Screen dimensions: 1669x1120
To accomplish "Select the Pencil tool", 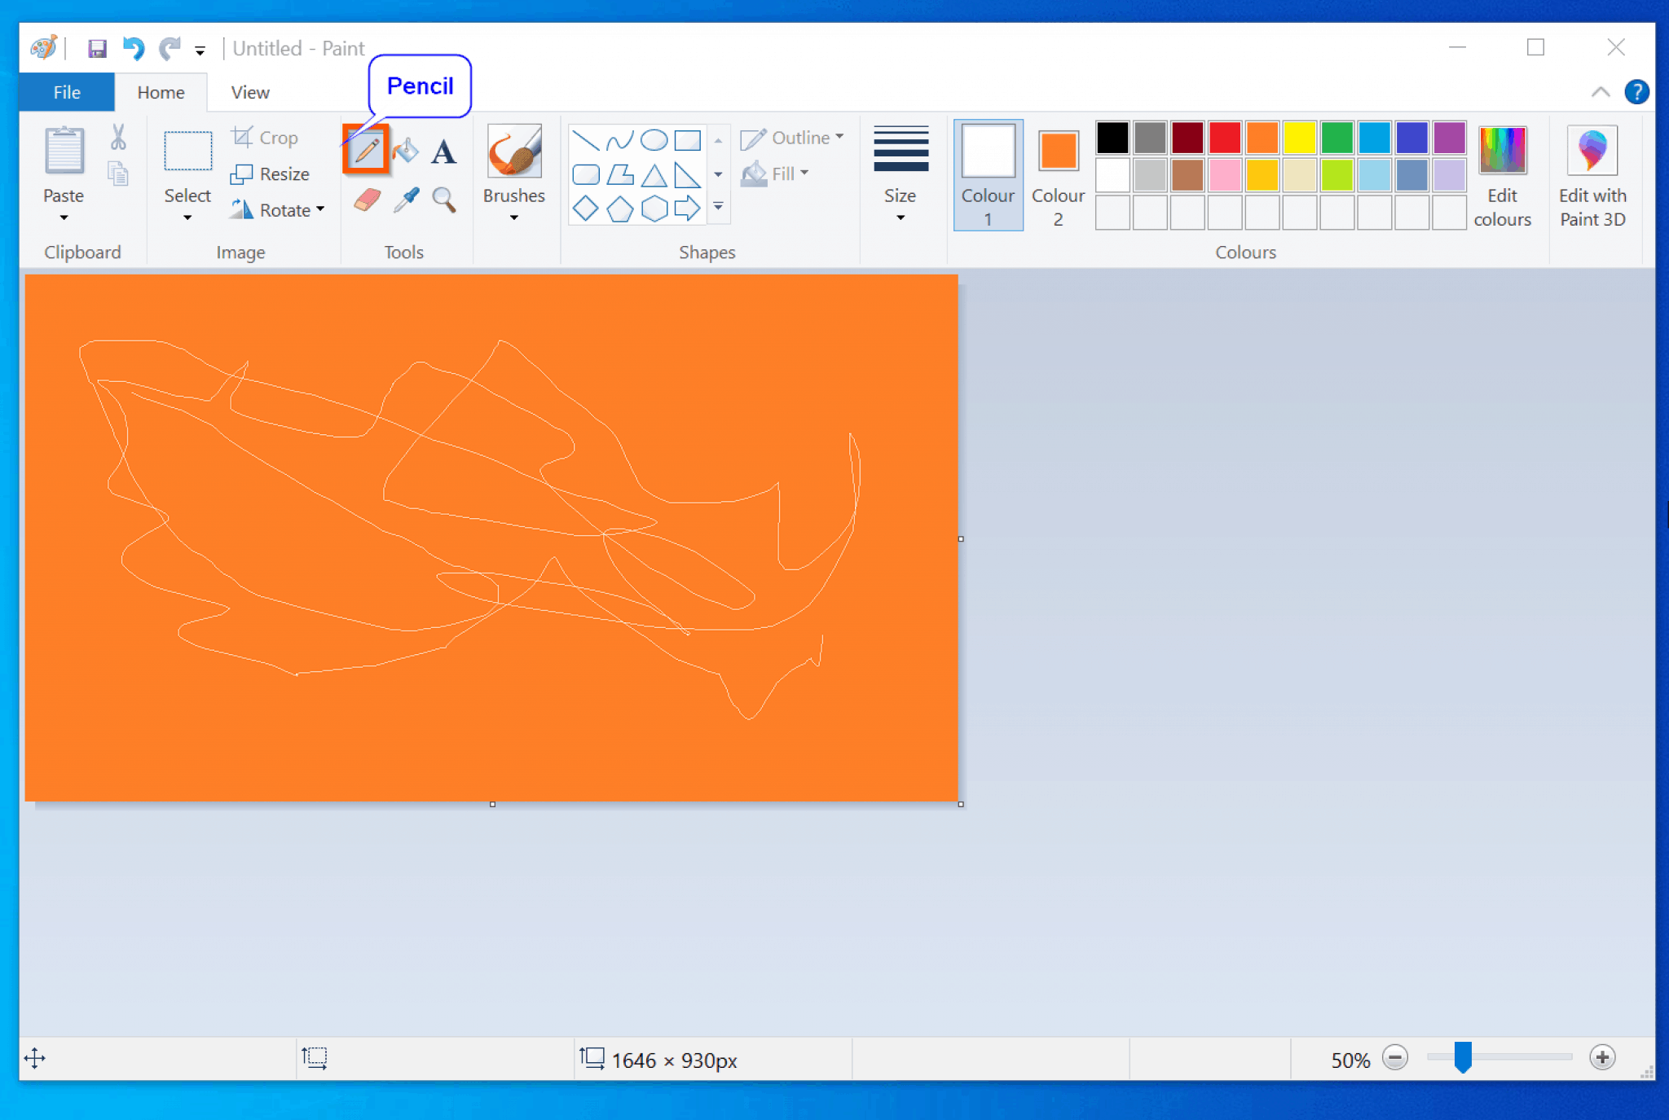I will [368, 149].
